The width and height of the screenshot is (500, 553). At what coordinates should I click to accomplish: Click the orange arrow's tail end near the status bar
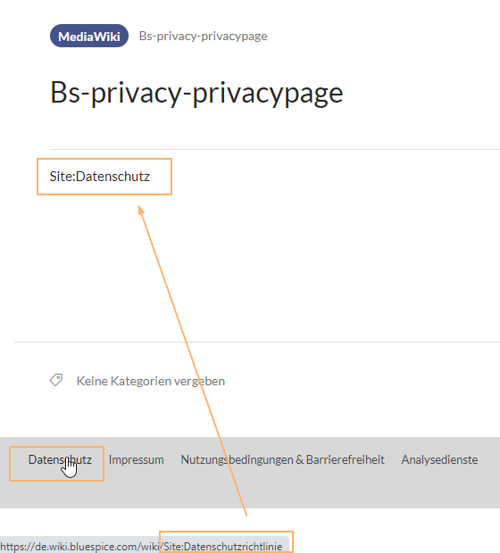246,515
